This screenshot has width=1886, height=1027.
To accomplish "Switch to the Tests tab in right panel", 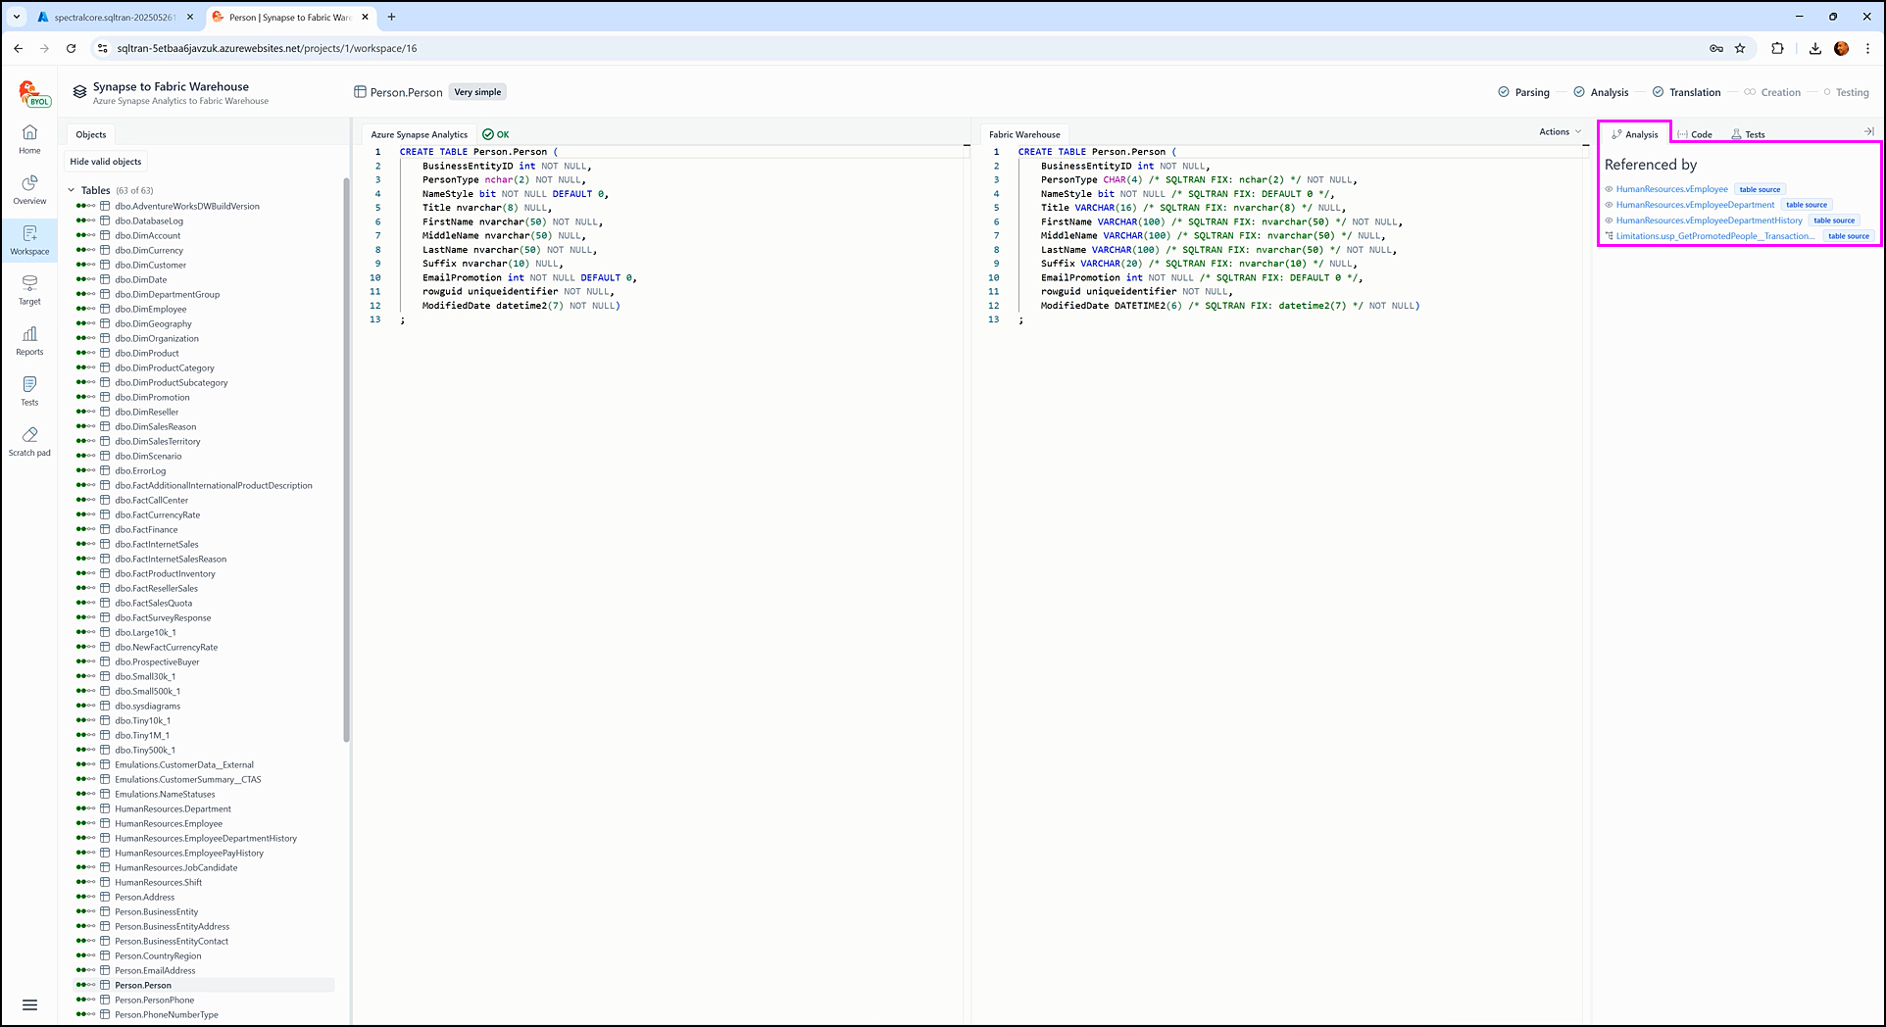I will (x=1749, y=134).
